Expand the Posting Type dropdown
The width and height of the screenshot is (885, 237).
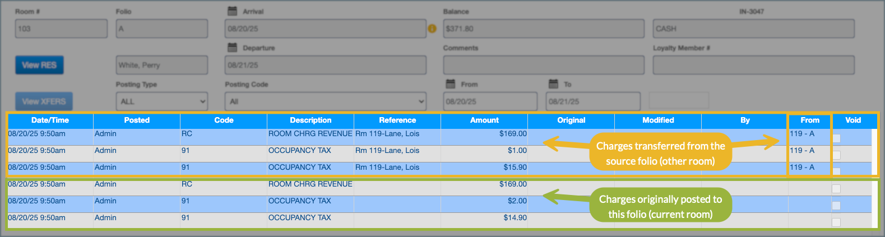point(162,101)
